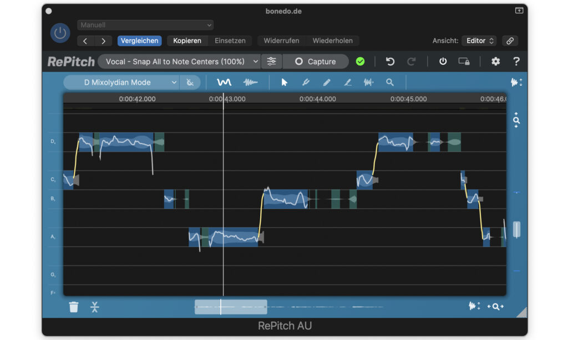Click the vertical scroll handle on right

(516, 229)
